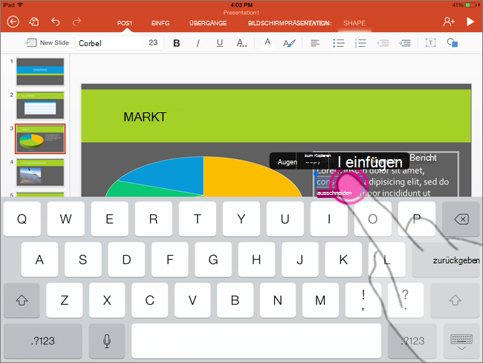Open the file menu icon

[34, 22]
